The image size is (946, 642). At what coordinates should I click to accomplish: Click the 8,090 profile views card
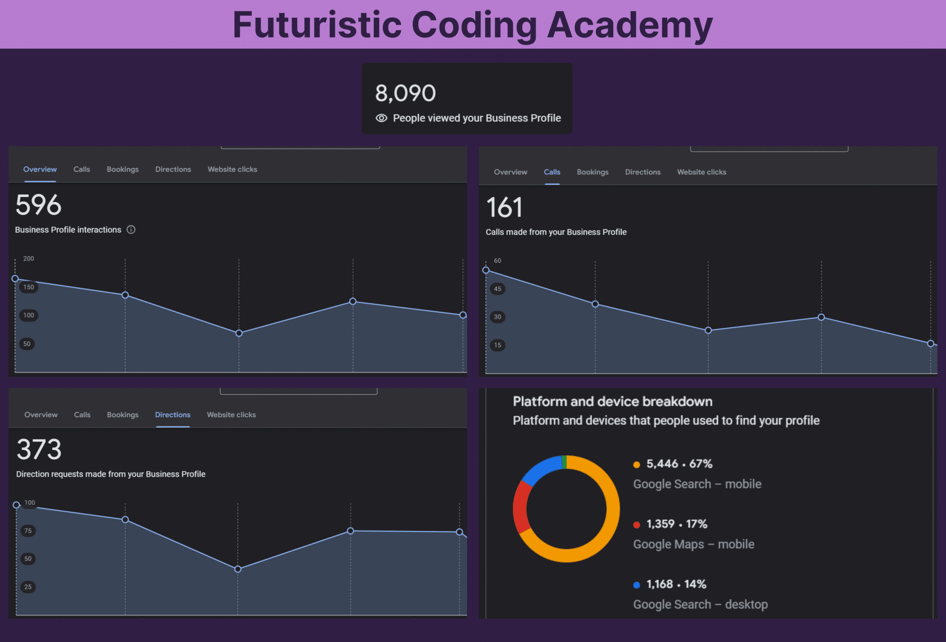coord(467,99)
